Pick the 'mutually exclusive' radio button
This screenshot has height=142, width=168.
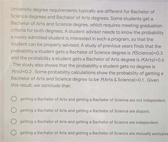(14, 132)
